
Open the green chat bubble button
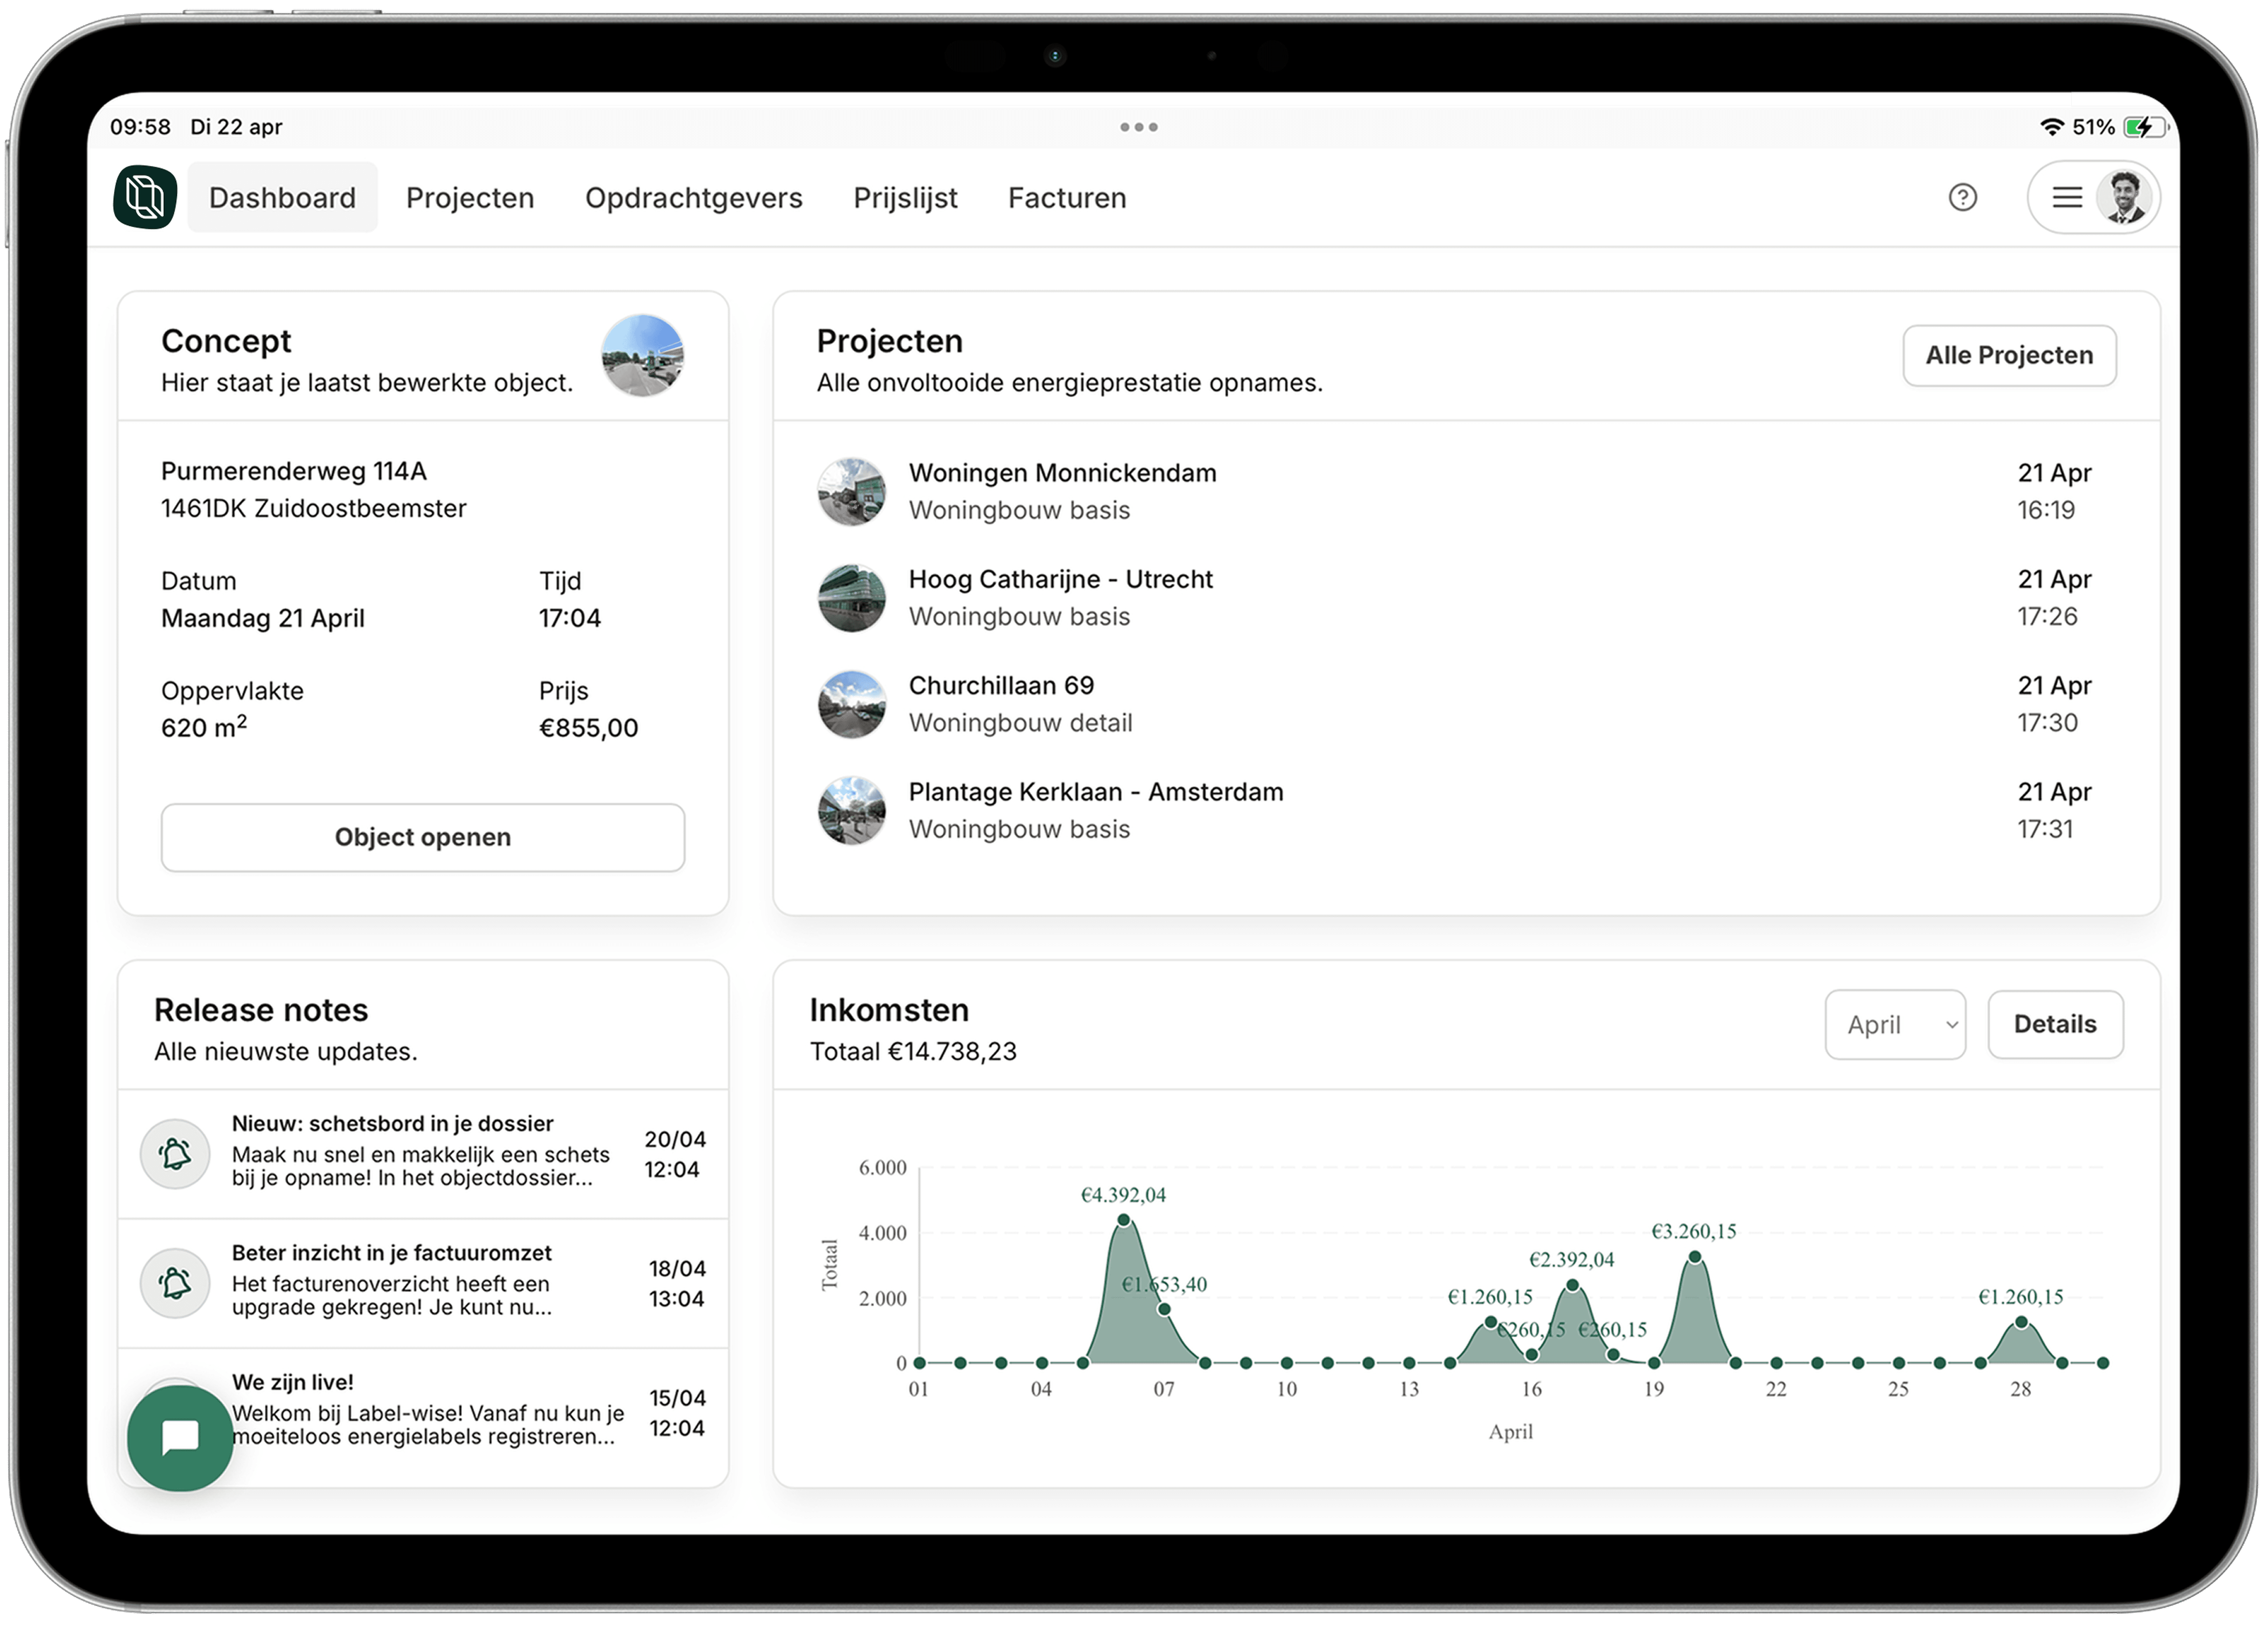point(180,1437)
